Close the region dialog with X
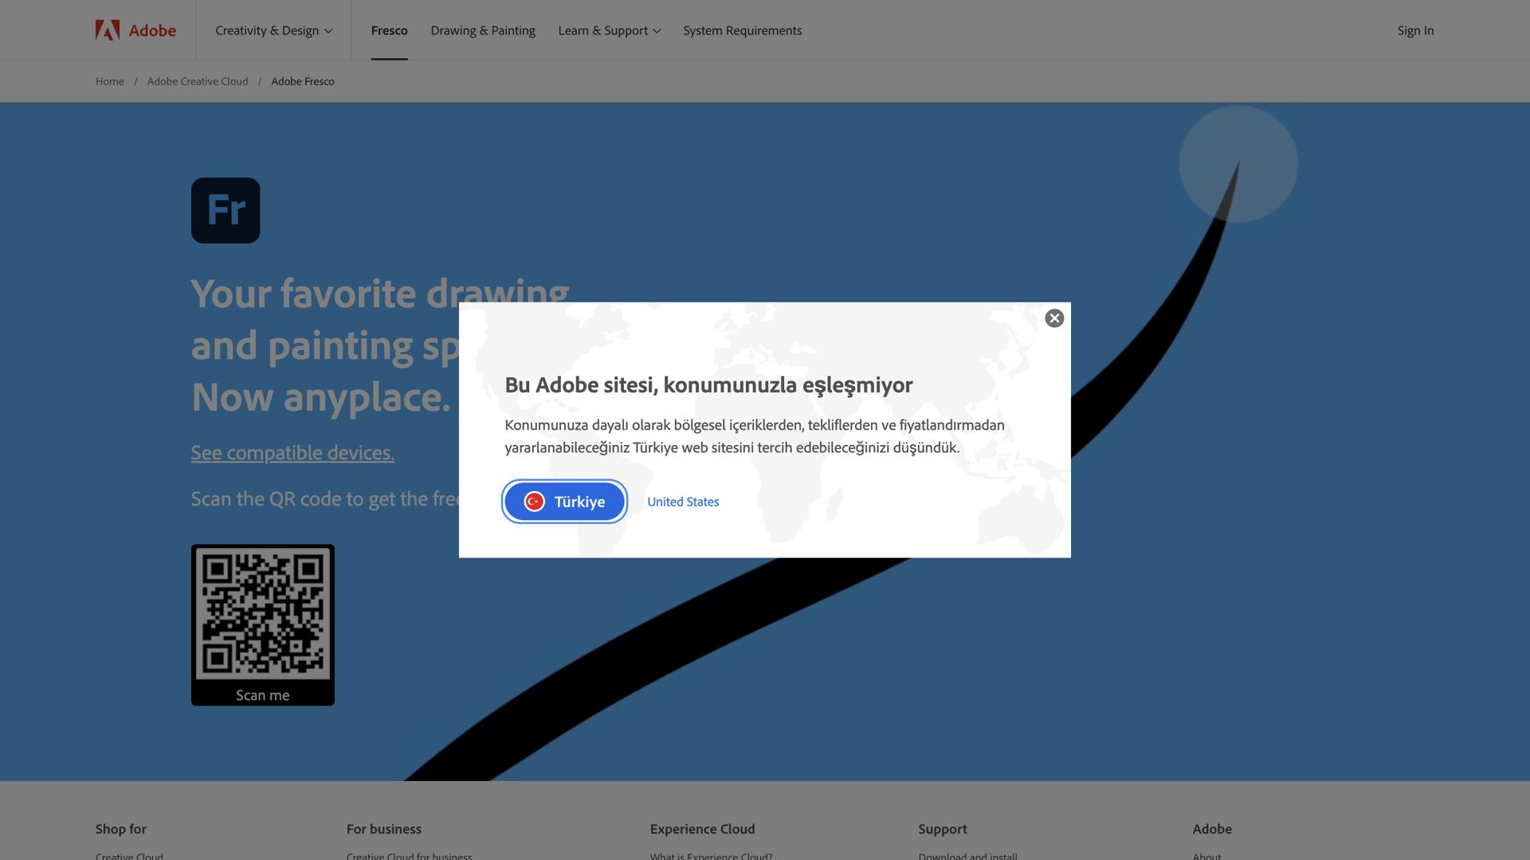This screenshot has width=1530, height=860. [x=1054, y=319]
